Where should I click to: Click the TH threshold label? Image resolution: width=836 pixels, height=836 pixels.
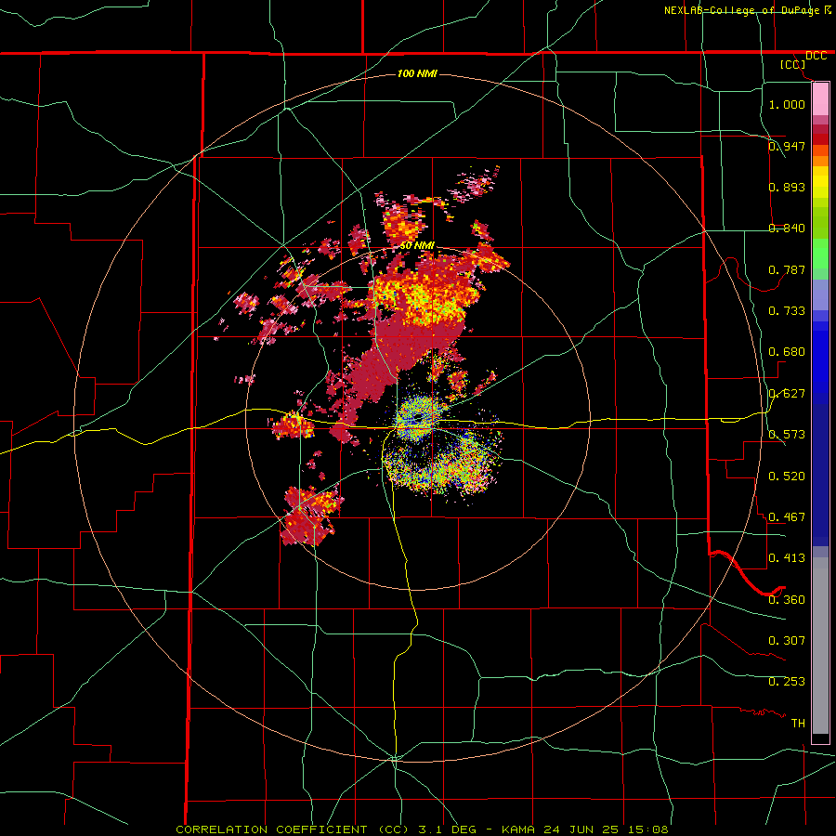[798, 723]
